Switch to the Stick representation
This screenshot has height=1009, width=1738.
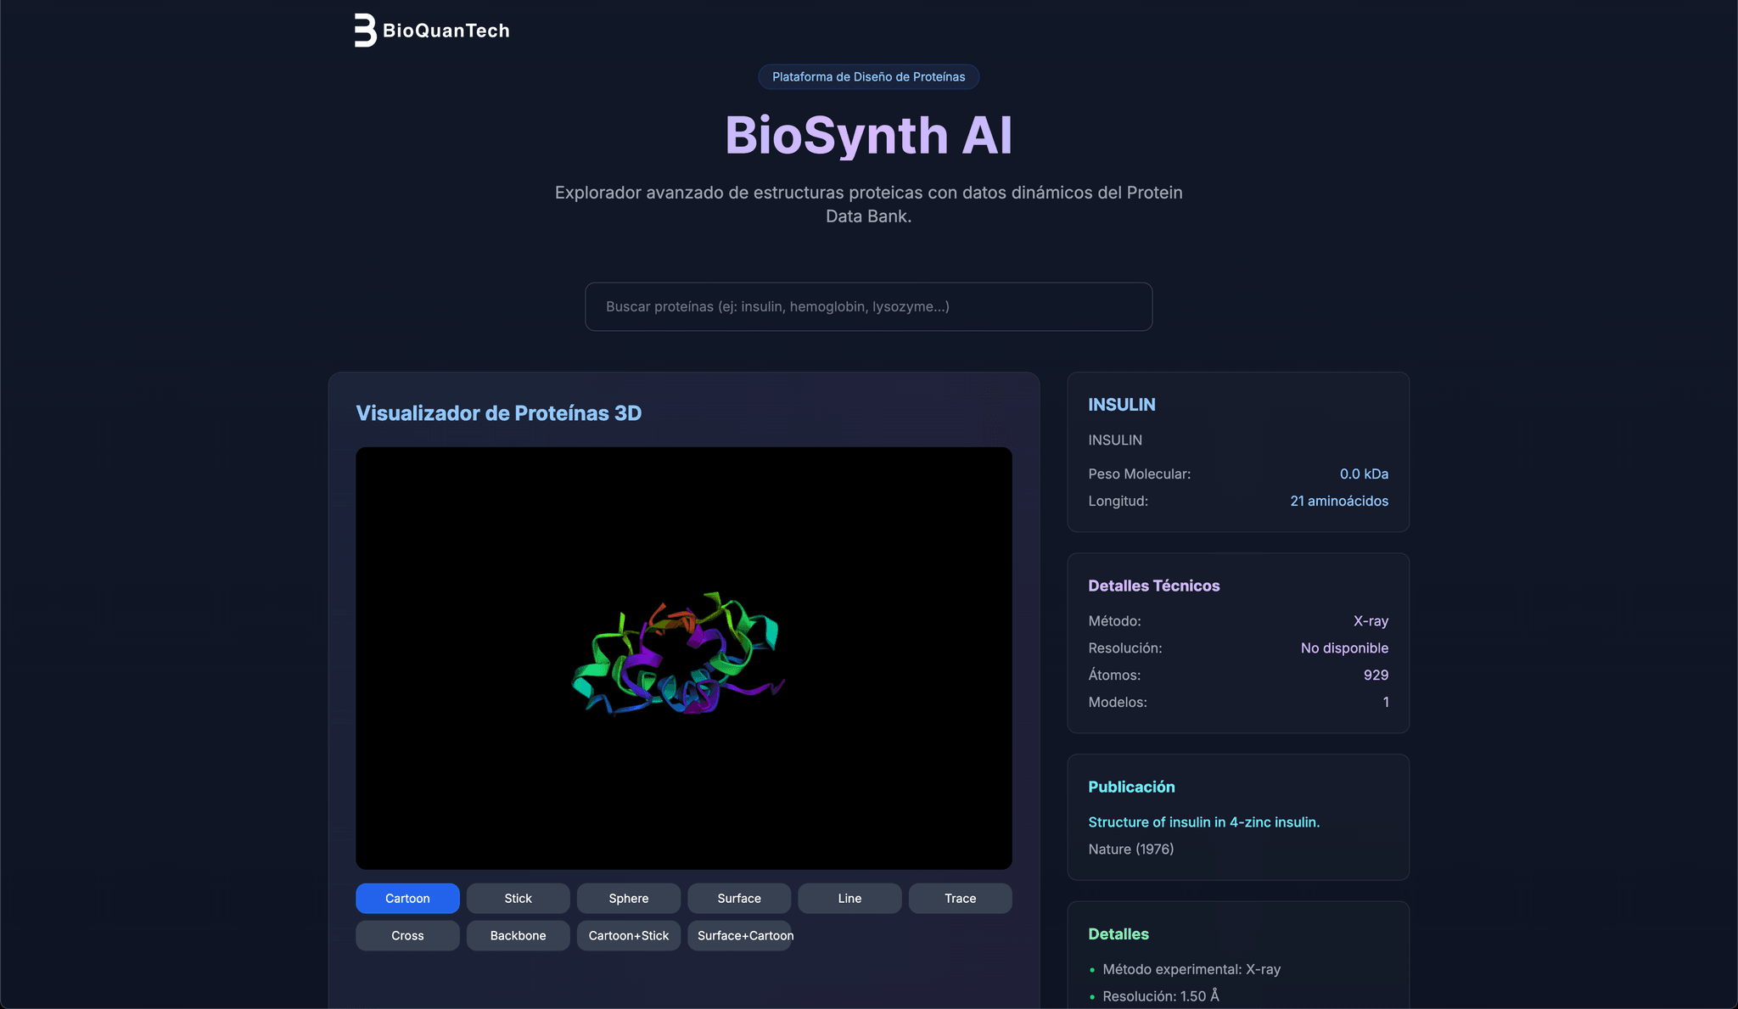tap(518, 898)
